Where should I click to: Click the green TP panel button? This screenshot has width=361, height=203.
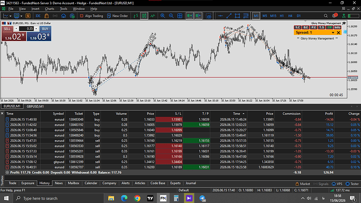[330, 27]
